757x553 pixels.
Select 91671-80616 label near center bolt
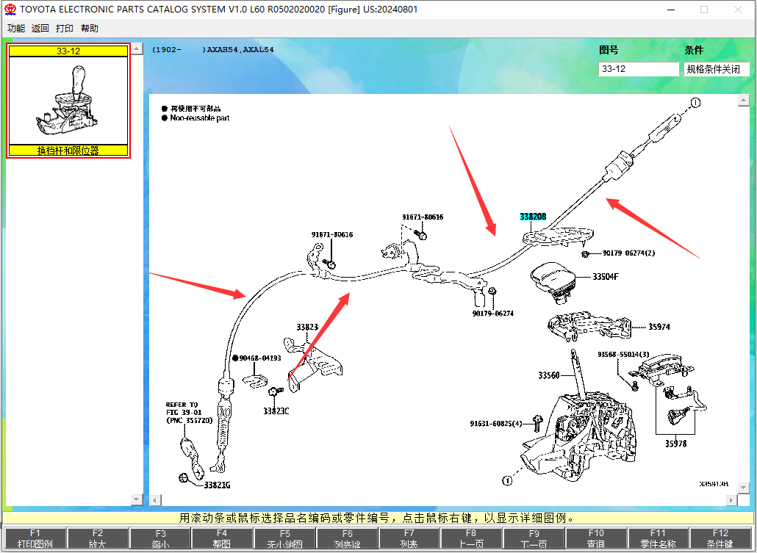point(423,217)
